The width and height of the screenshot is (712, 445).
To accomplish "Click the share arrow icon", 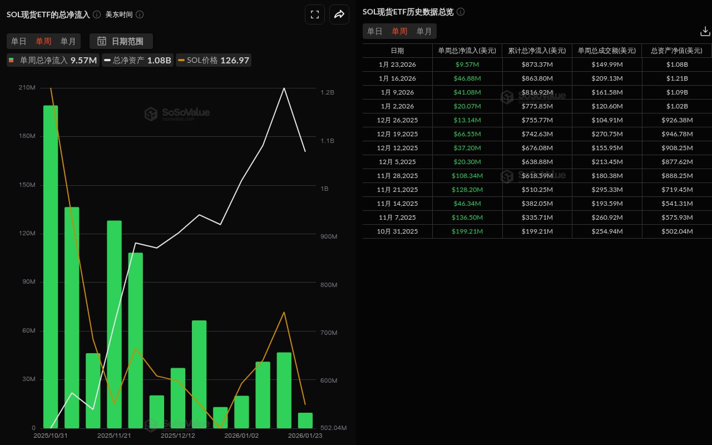I will click(339, 14).
